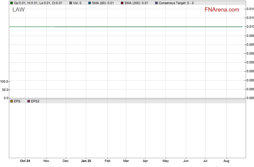Image resolution: width=254 pixels, height=167 pixels.
Task: Click the magenta EPS2 legend square
Action: [x=29, y=101]
